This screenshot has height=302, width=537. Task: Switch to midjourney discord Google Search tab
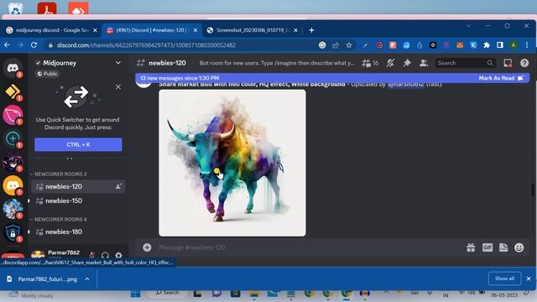(x=51, y=30)
